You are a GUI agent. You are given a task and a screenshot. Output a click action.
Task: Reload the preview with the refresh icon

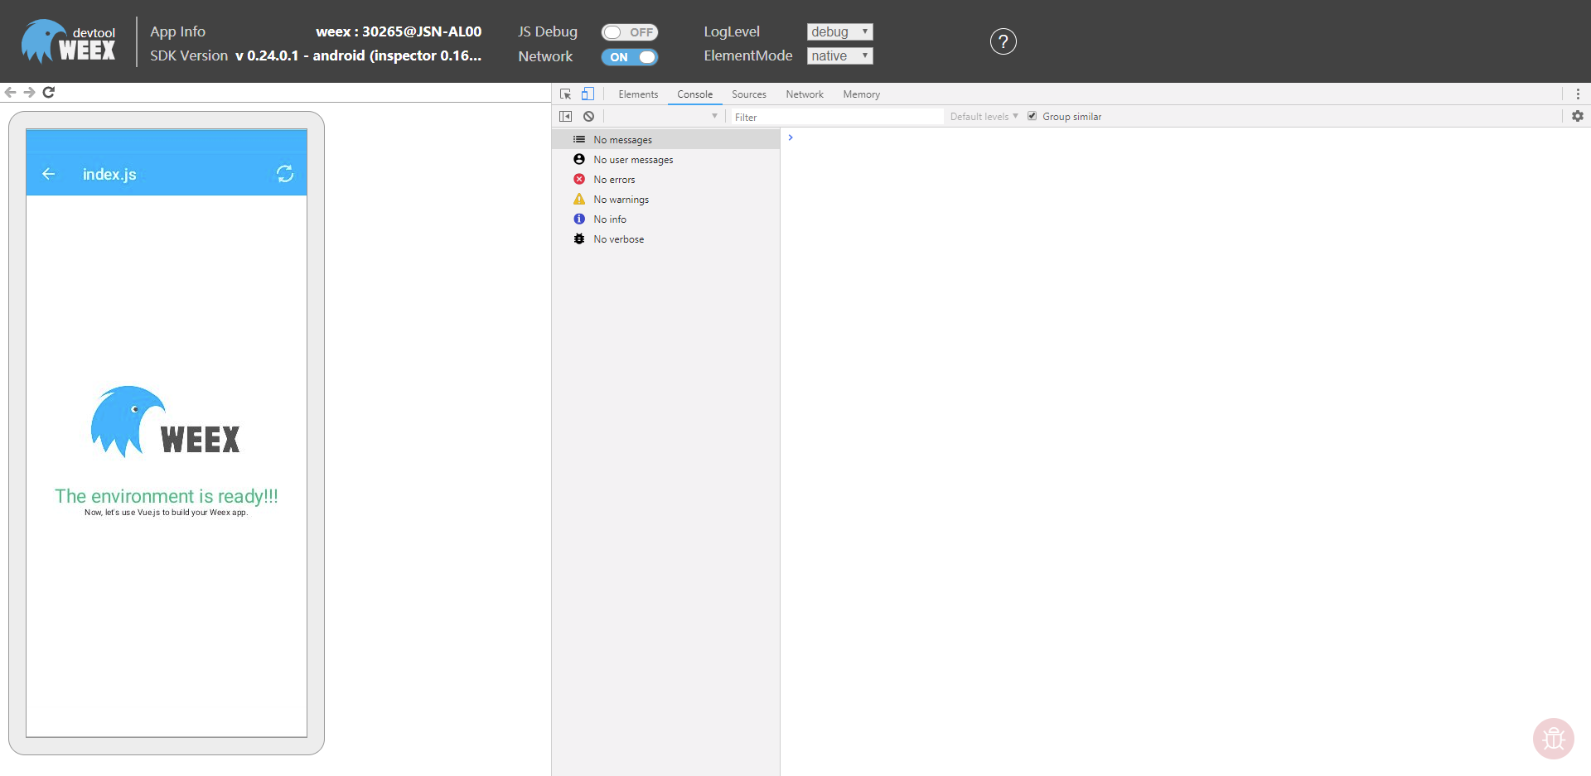49,92
